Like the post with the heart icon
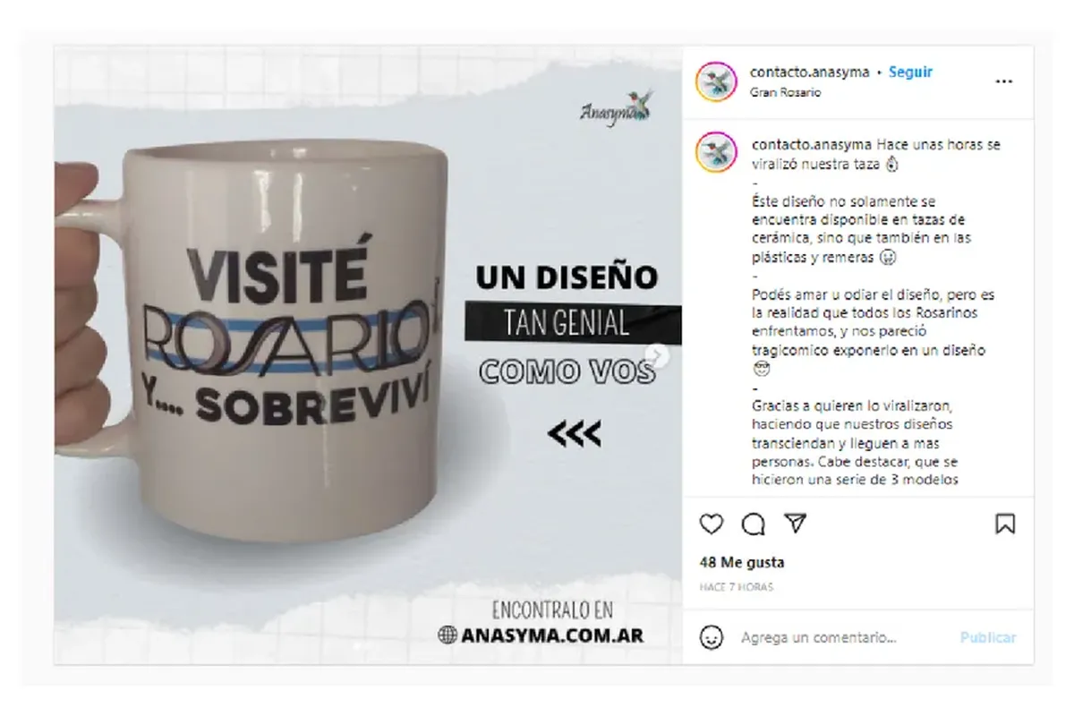The height and width of the screenshot is (716, 1074). [711, 524]
